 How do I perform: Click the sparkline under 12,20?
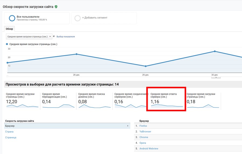[x=22, y=106]
